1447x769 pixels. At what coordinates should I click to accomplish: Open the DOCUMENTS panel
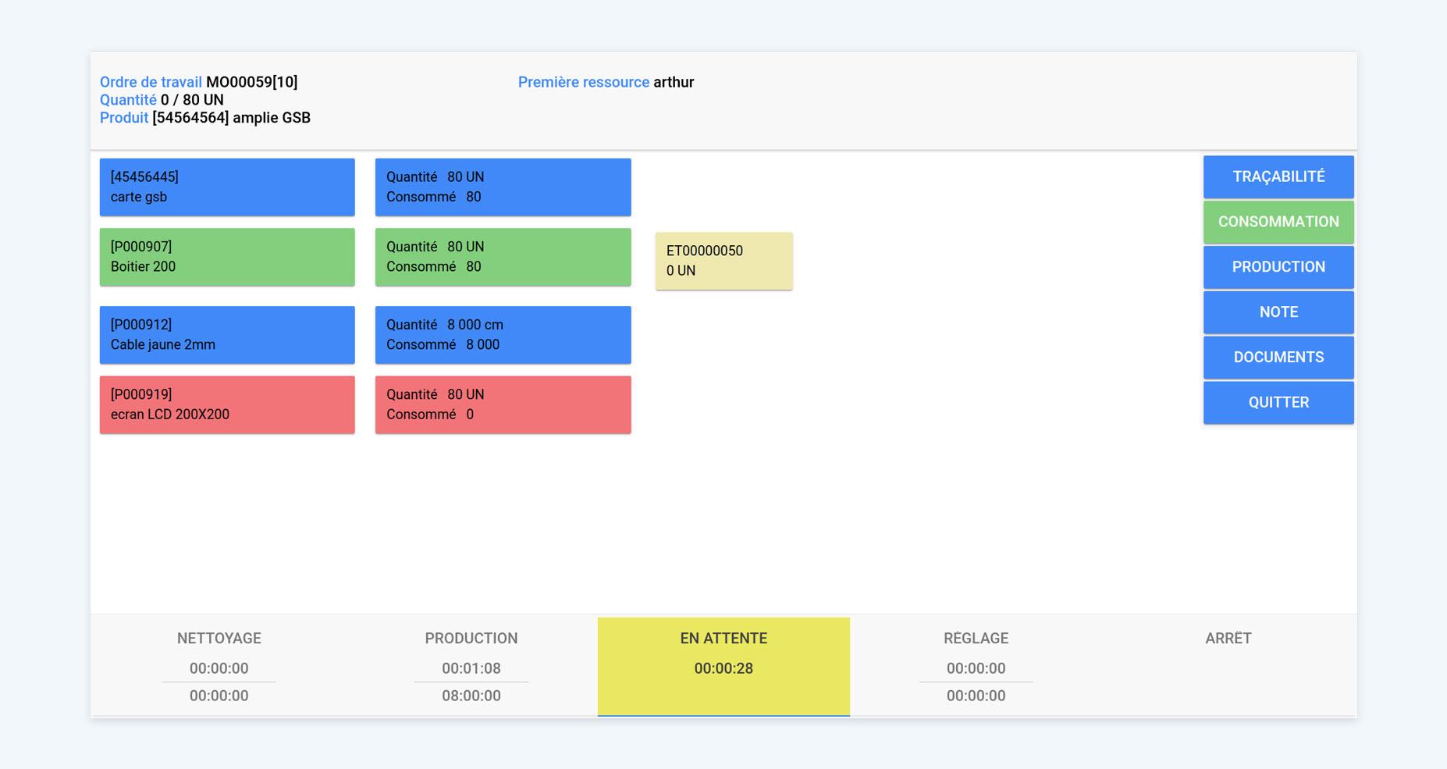point(1278,357)
